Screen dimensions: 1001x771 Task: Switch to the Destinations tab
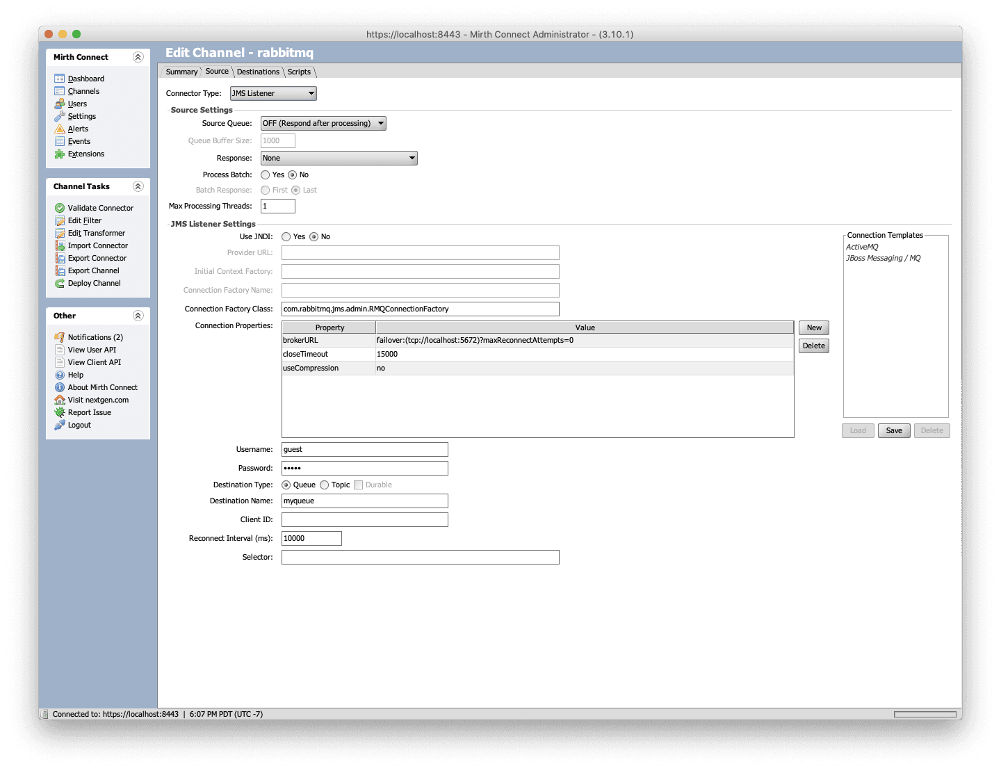(258, 72)
